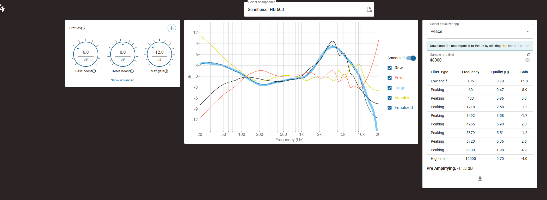Image resolution: width=547 pixels, height=200 pixels.
Task: Open the Treble boost info icon
Action: tap(132, 71)
